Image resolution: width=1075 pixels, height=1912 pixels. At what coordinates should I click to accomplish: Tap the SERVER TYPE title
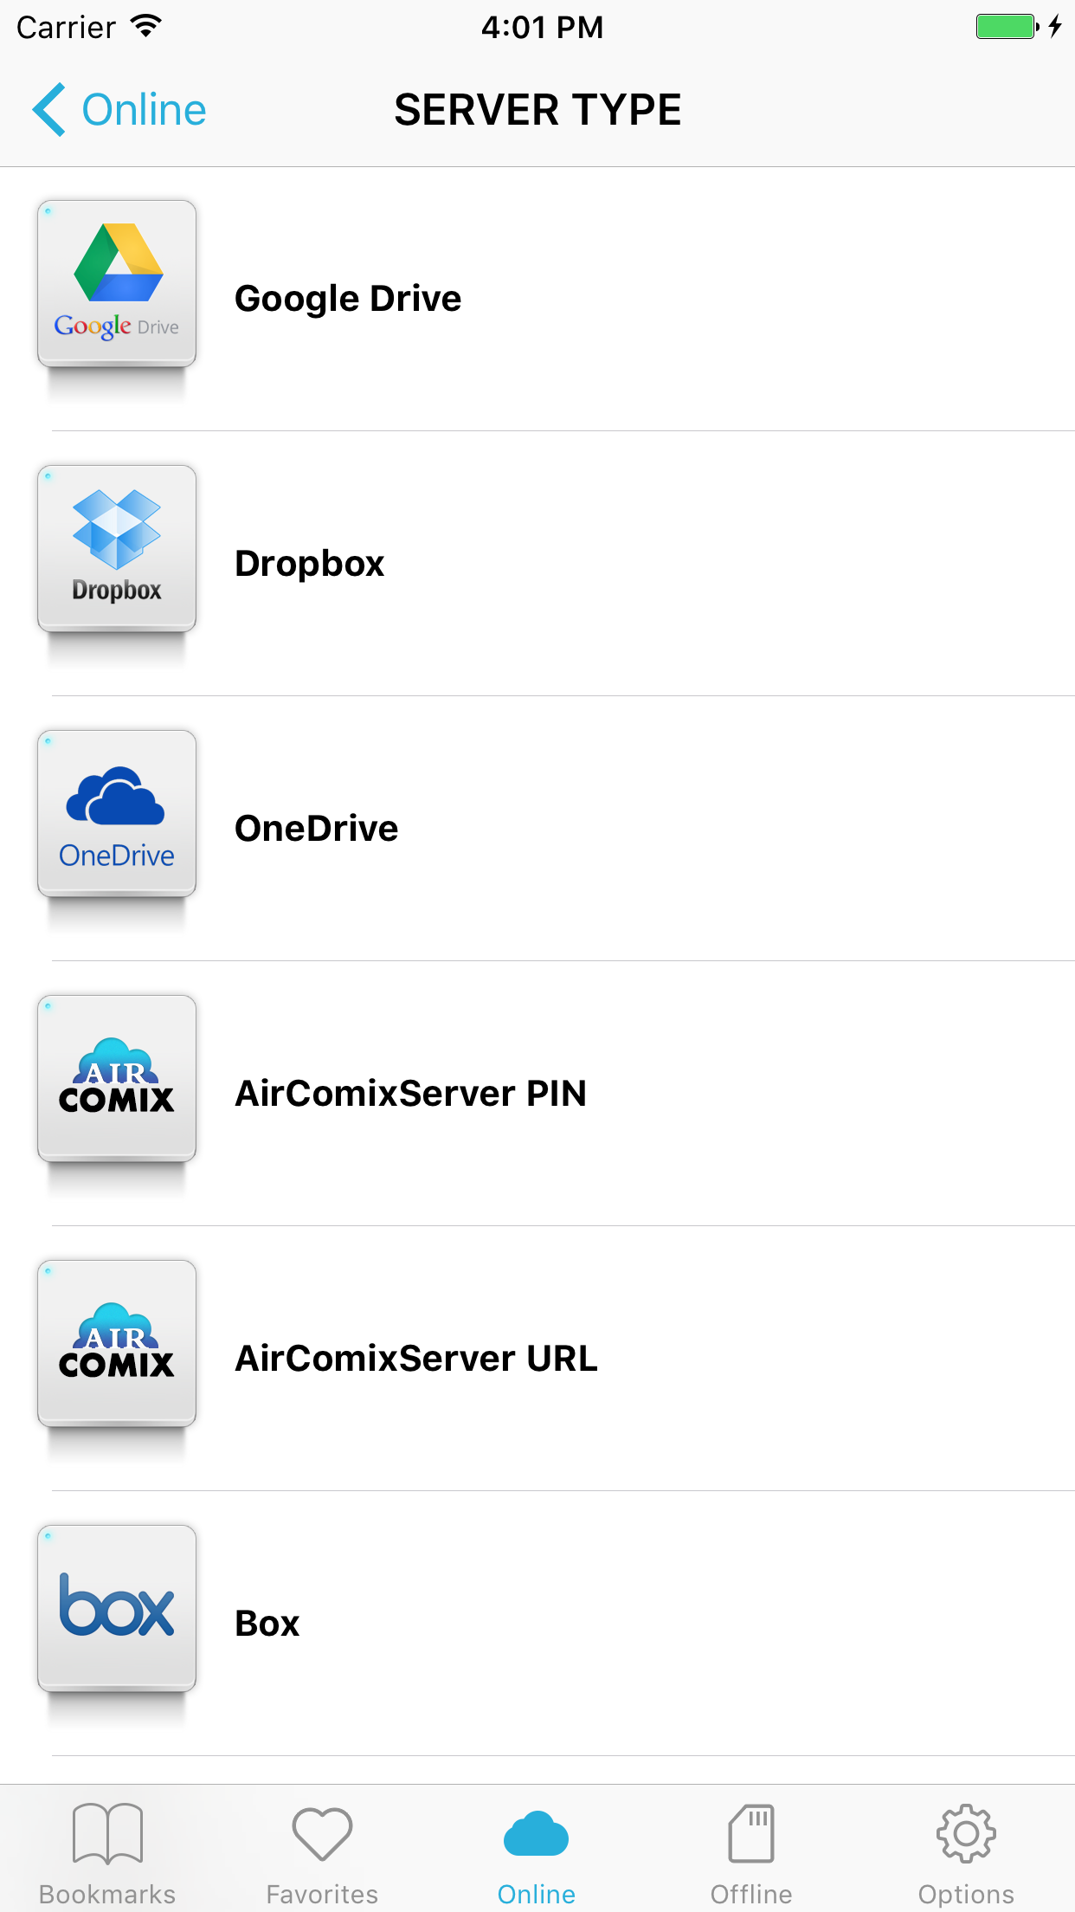tap(537, 110)
